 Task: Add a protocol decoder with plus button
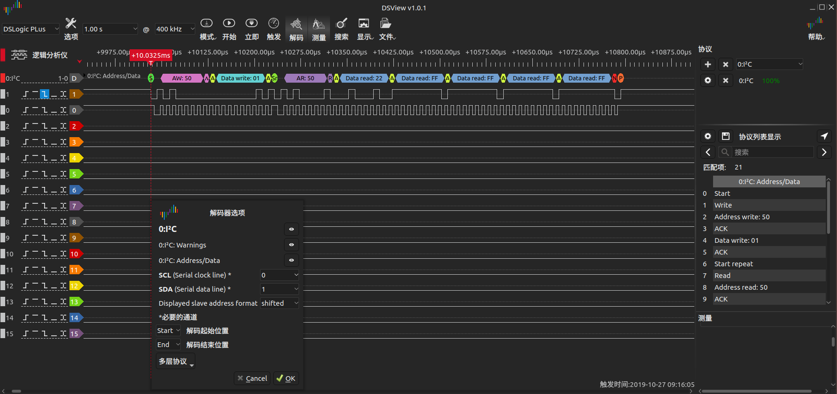click(708, 64)
